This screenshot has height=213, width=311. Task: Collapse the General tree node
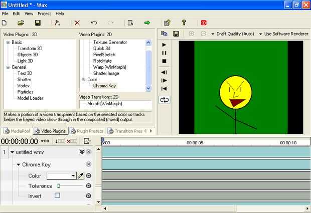(8, 67)
